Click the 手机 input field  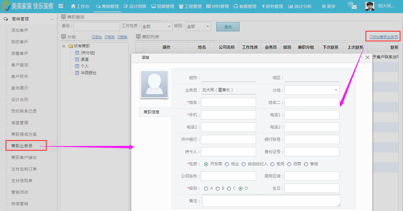(228, 115)
